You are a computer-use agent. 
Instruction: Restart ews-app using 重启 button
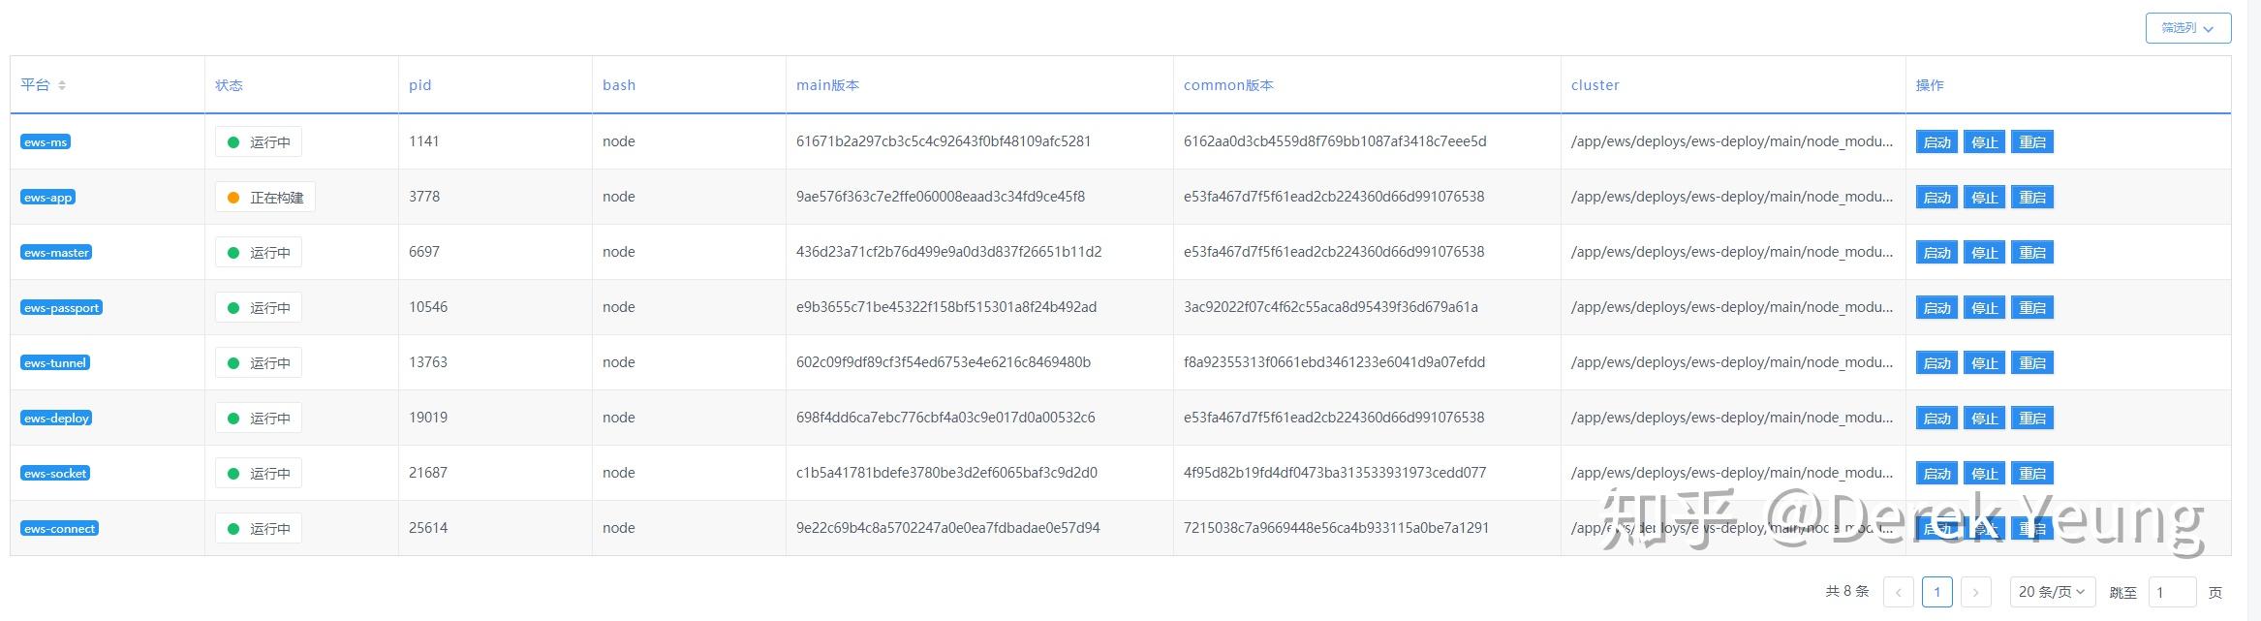(x=2031, y=198)
